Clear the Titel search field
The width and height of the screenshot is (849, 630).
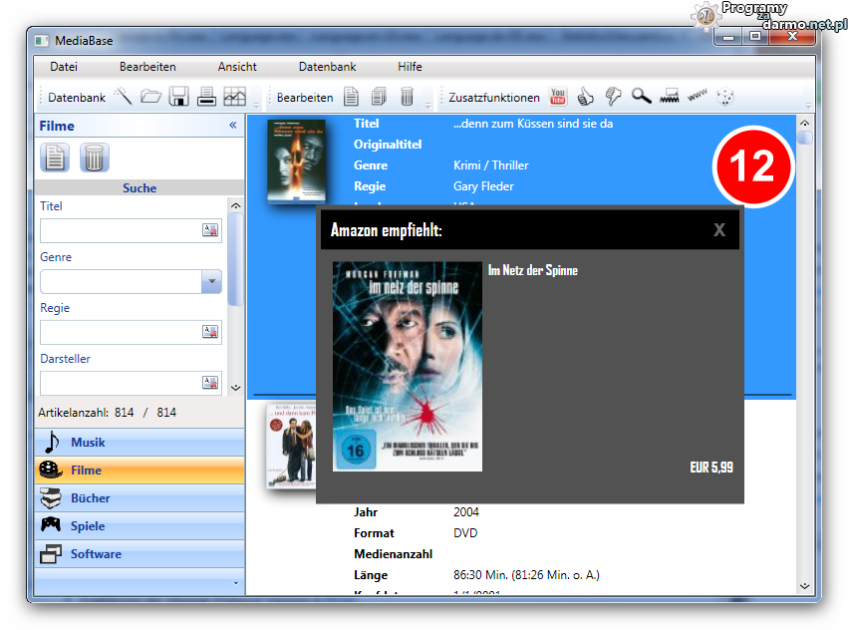[210, 230]
